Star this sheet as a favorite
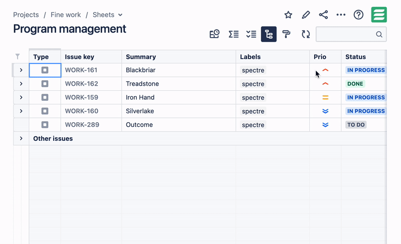Screen dimensions: 401x244 tap(288, 15)
